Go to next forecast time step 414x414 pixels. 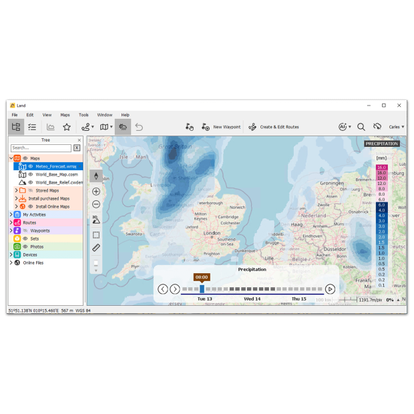click(175, 289)
